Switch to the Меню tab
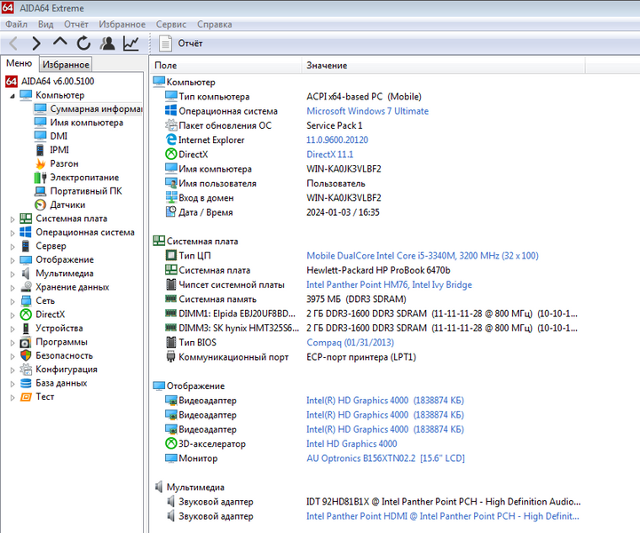 coord(20,63)
